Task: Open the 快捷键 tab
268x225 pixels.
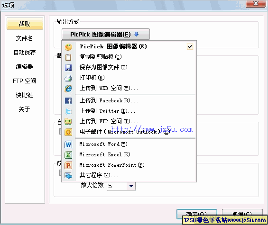Action: click(x=25, y=95)
